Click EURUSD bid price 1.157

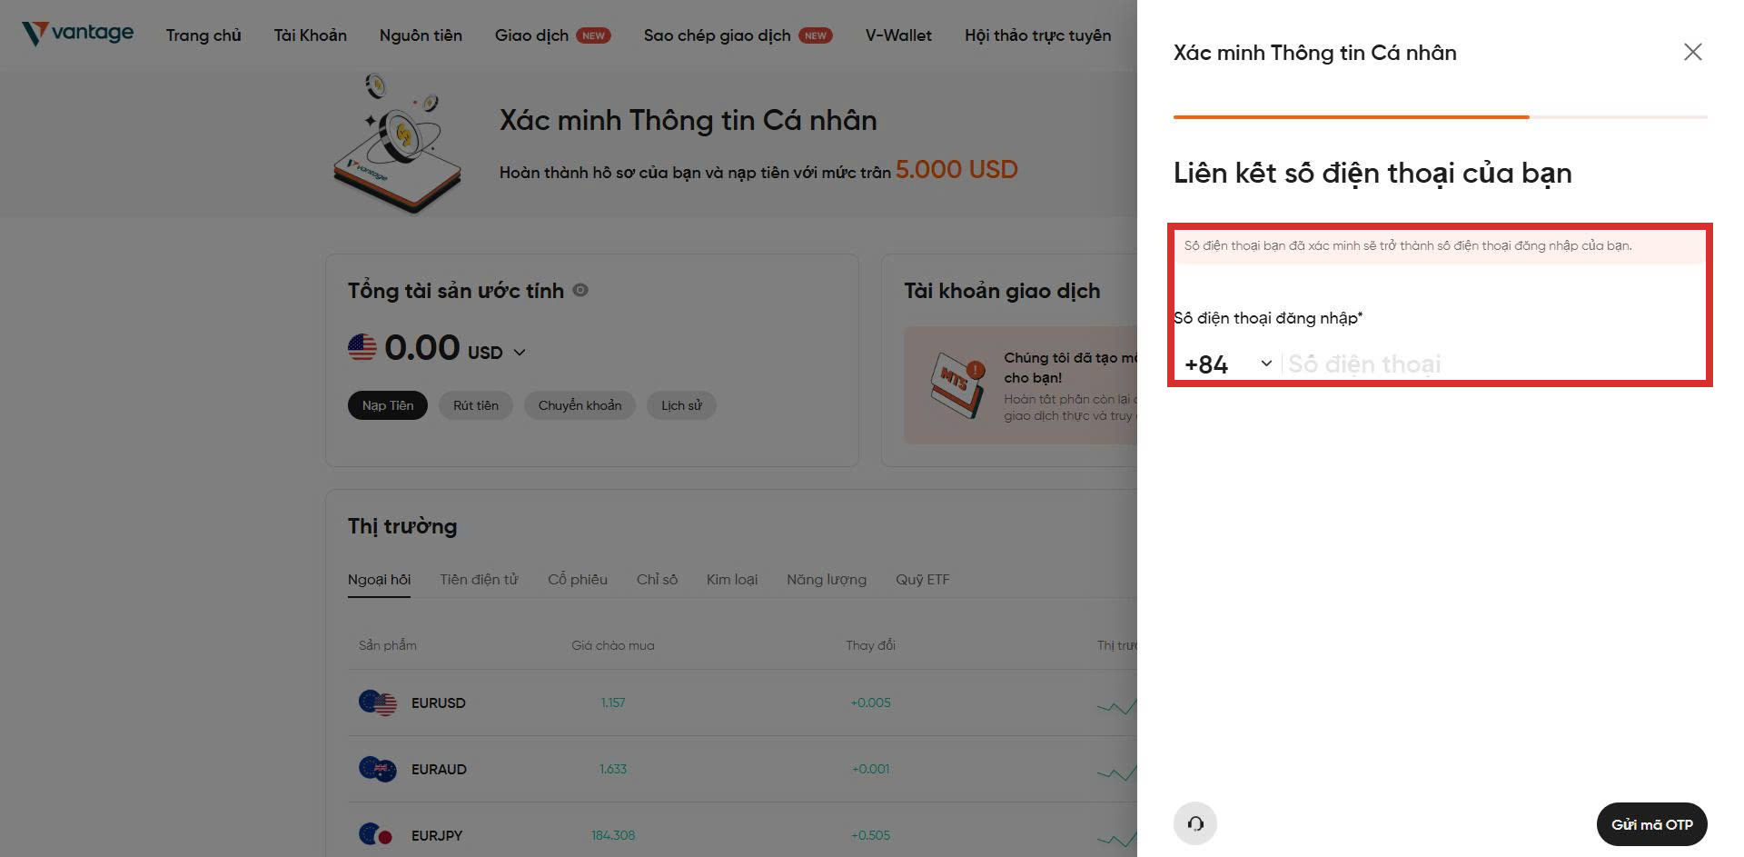click(613, 703)
